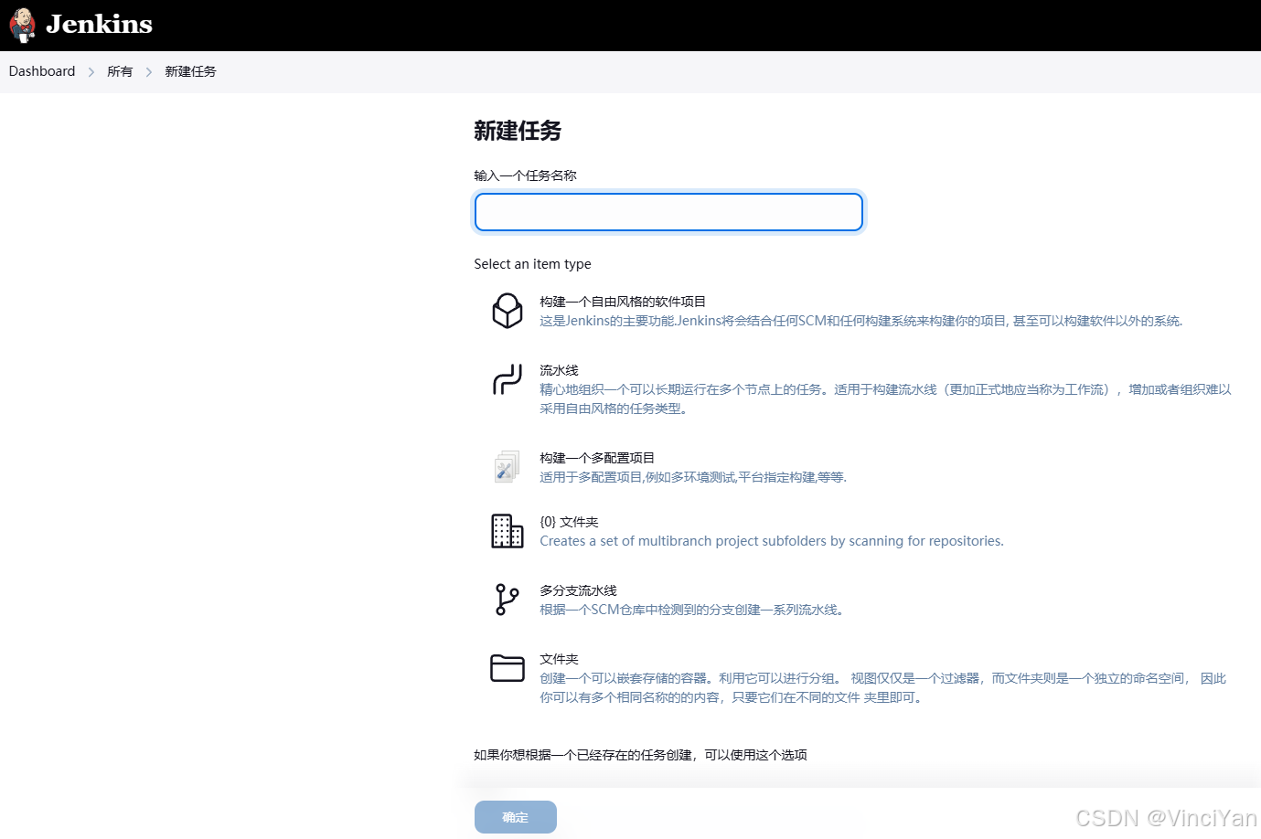The height and width of the screenshot is (839, 1261).
Task: Select the multibranch pipeline branch icon
Action: coord(508,600)
